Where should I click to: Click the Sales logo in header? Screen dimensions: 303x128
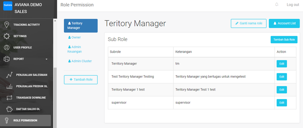click(8, 5)
